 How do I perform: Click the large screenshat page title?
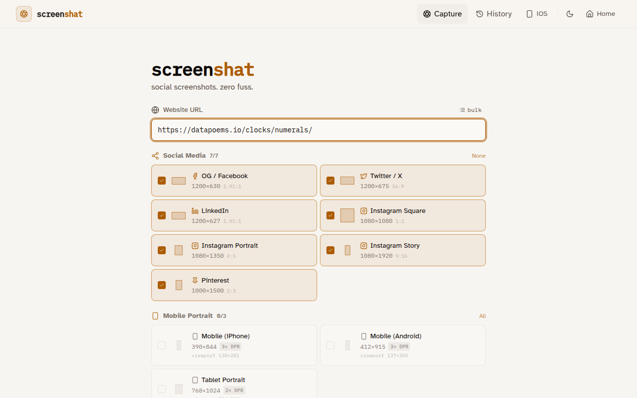[x=203, y=70]
